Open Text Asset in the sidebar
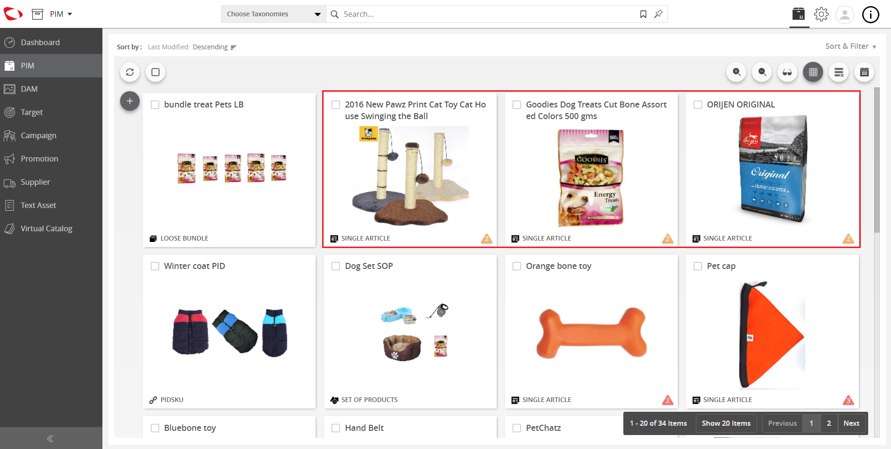This screenshot has width=891, height=449. (x=51, y=205)
